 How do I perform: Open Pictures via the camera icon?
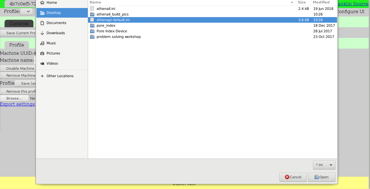(42, 53)
